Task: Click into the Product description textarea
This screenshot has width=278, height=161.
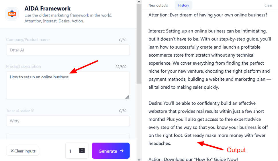Action: point(68,85)
